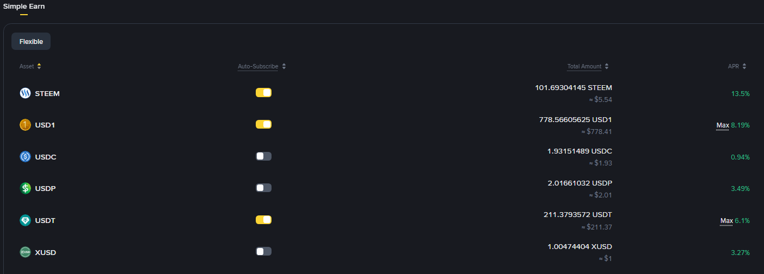Click the USD1 gold coin icon
Screen dimensions: 764x274
pos(25,125)
